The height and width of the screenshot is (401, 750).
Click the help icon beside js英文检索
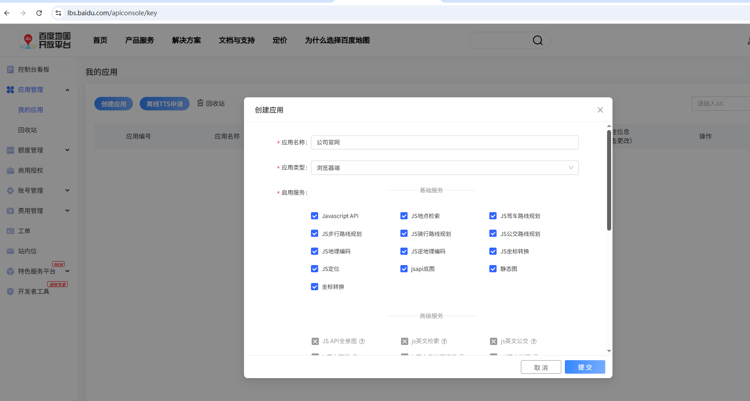point(444,341)
